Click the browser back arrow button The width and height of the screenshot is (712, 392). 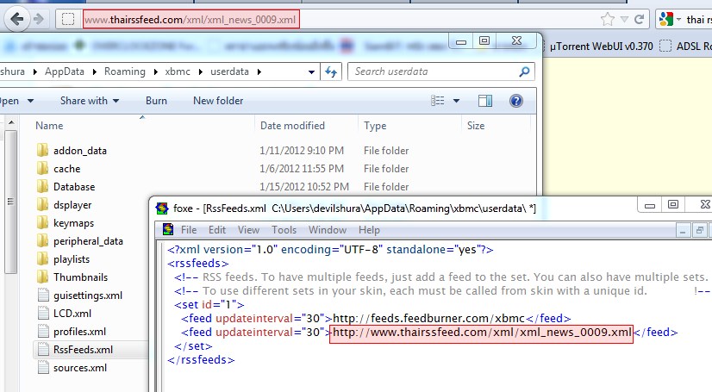16,19
